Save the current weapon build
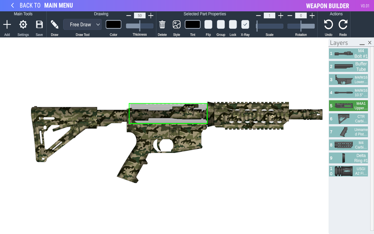 click(x=39, y=25)
